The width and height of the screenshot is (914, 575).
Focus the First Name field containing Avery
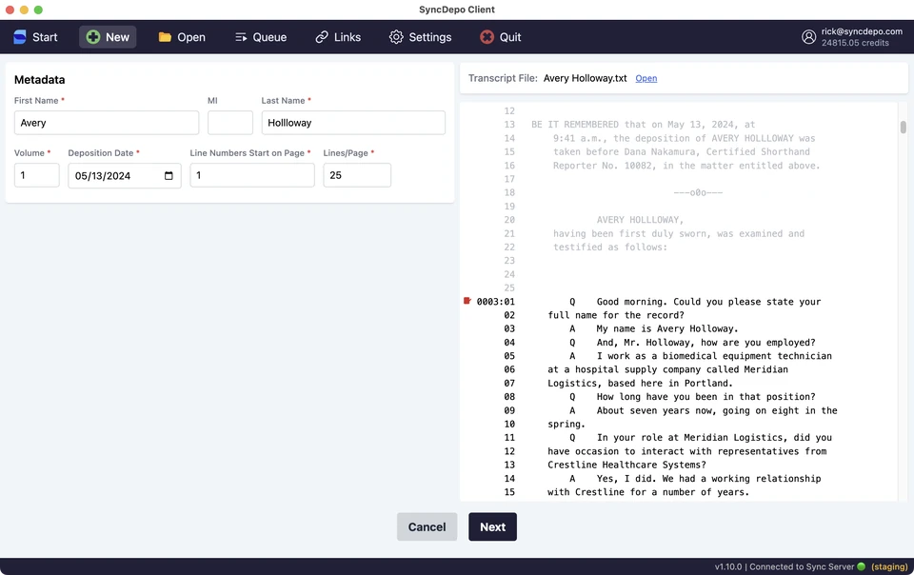107,123
